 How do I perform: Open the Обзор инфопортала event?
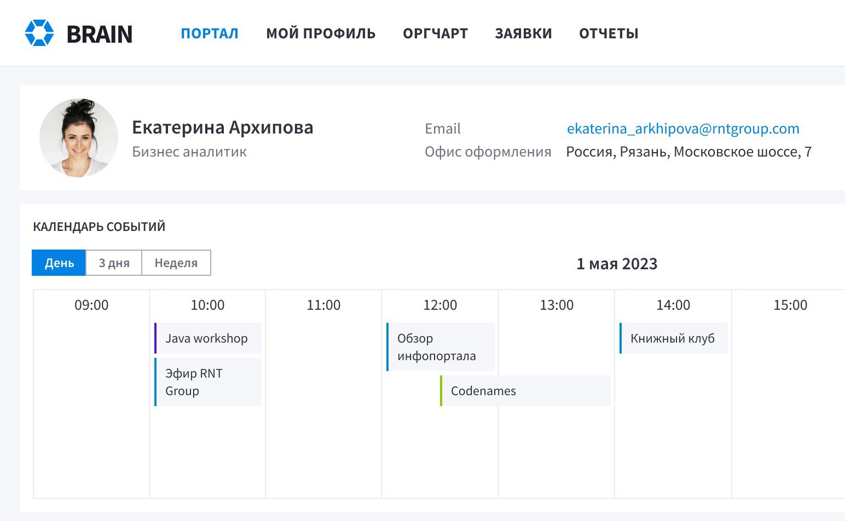[440, 347]
